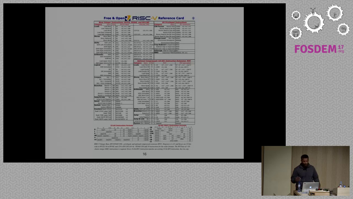Click the circled number one on the slide
This screenshot has height=199, width=353.
coord(193,18)
